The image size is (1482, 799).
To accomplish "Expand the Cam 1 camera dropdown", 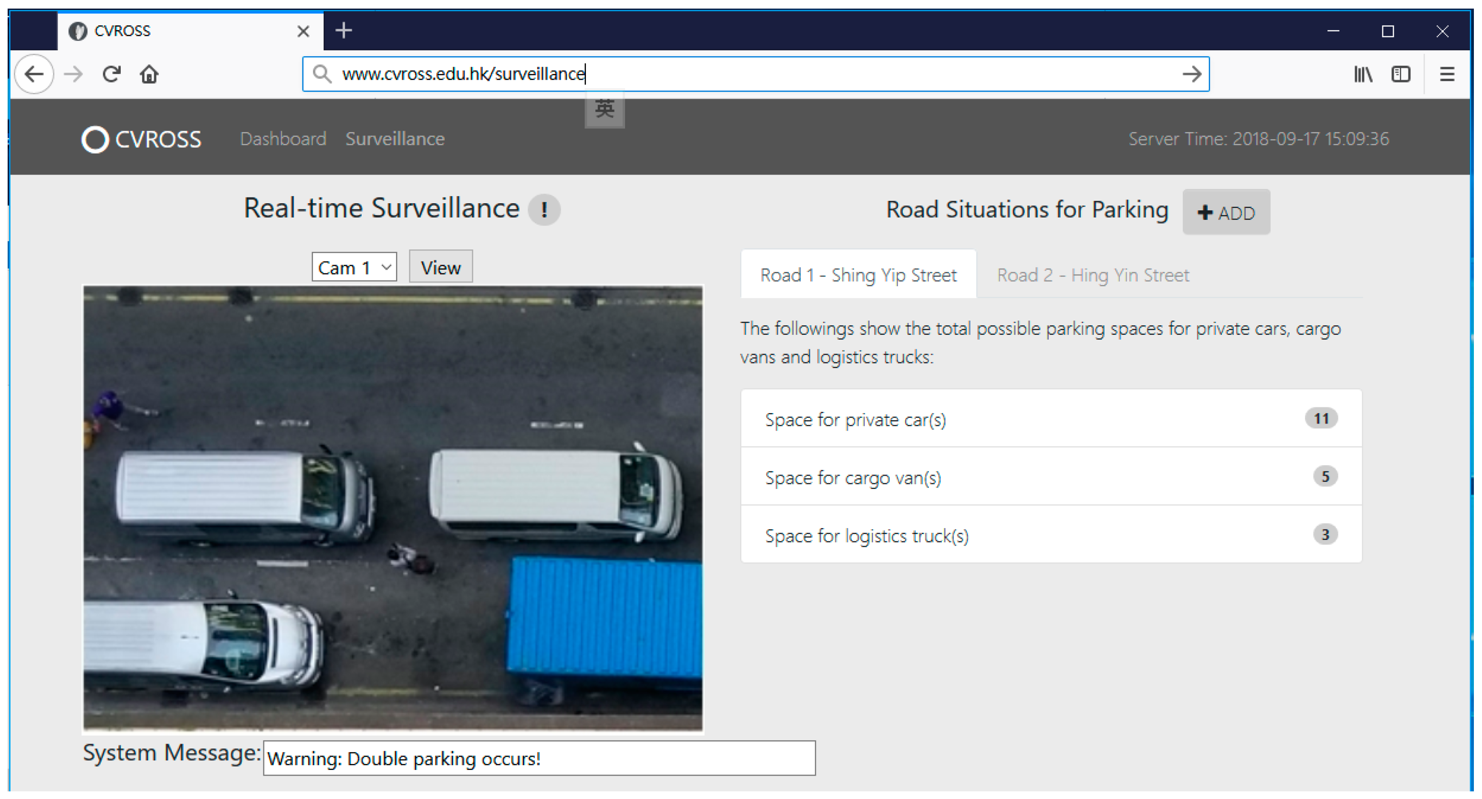I will pos(354,268).
